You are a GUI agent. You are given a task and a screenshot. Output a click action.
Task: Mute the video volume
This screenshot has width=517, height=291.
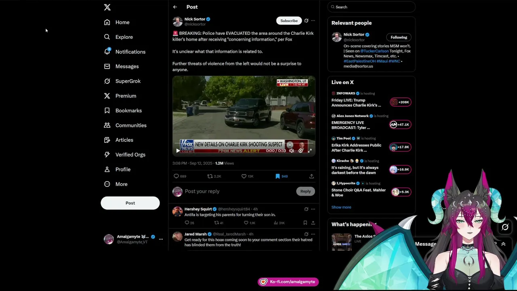(291, 151)
